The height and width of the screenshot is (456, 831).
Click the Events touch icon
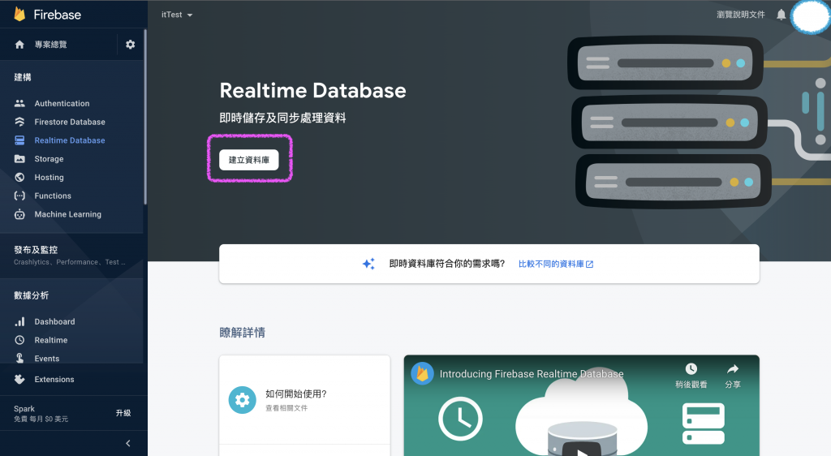(19, 358)
